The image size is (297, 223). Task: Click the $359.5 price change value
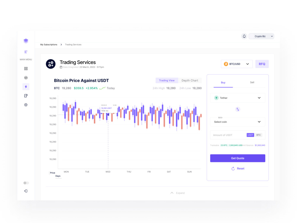coord(79,88)
